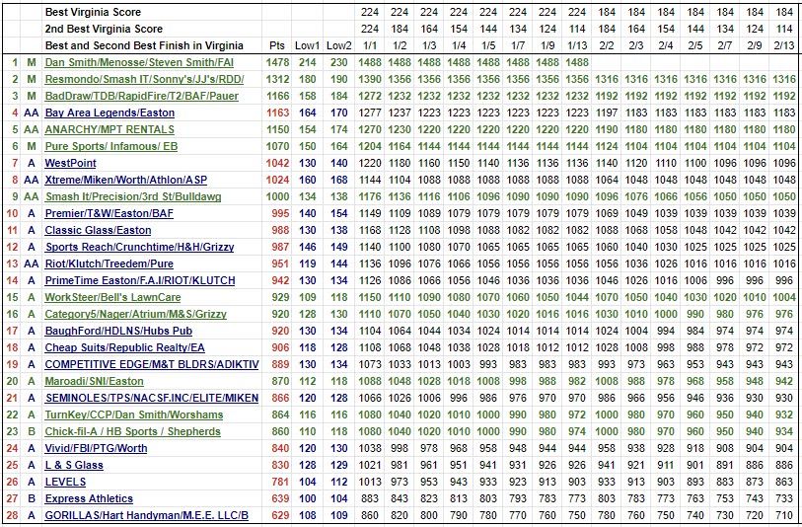Viewport: 802px width, 527px height.
Task: Select the LEVELS team link
Action: click(65, 483)
